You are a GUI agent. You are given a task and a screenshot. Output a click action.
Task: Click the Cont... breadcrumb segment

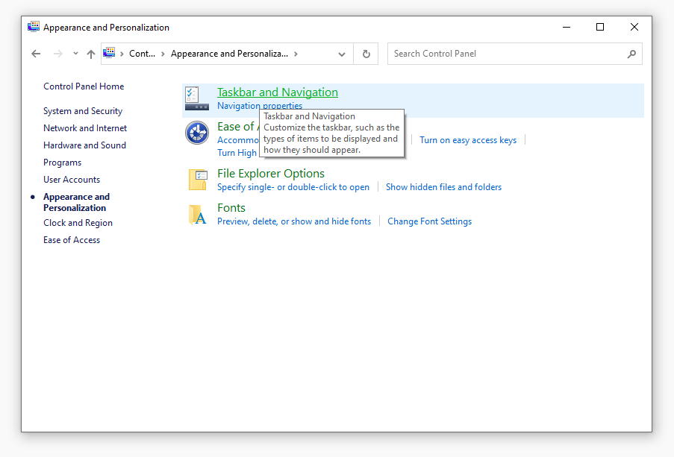click(143, 54)
